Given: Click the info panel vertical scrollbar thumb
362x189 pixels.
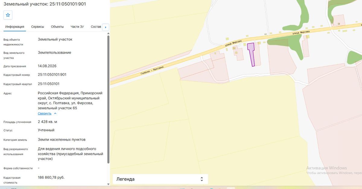Looking at the screenshot, I should click(108, 100).
